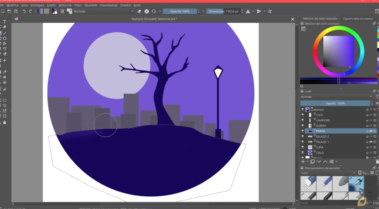This screenshot has width=379, height=209.
Task: Open the layer filter funnel button
Action: [x=377, y=97]
